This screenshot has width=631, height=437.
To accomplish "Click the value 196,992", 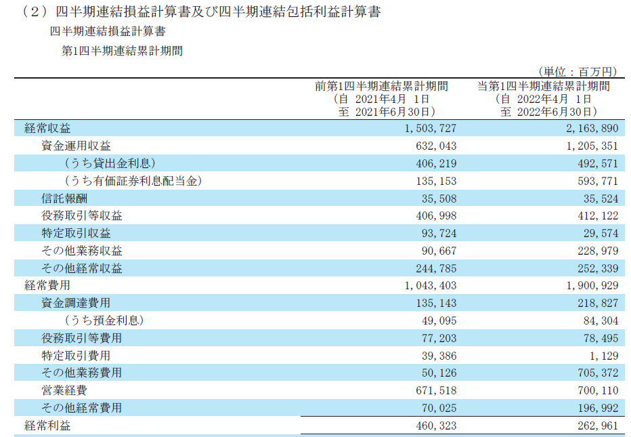I will [x=598, y=408].
